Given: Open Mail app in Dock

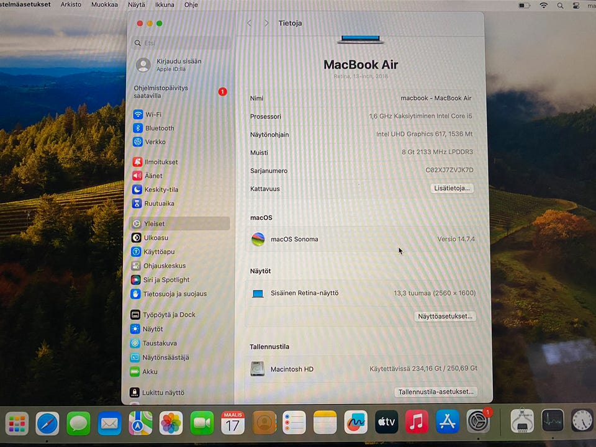Looking at the screenshot, I should click(x=109, y=423).
